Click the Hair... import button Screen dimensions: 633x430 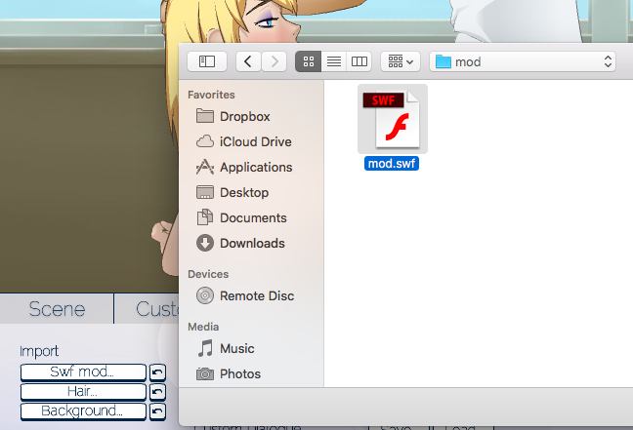(x=83, y=392)
